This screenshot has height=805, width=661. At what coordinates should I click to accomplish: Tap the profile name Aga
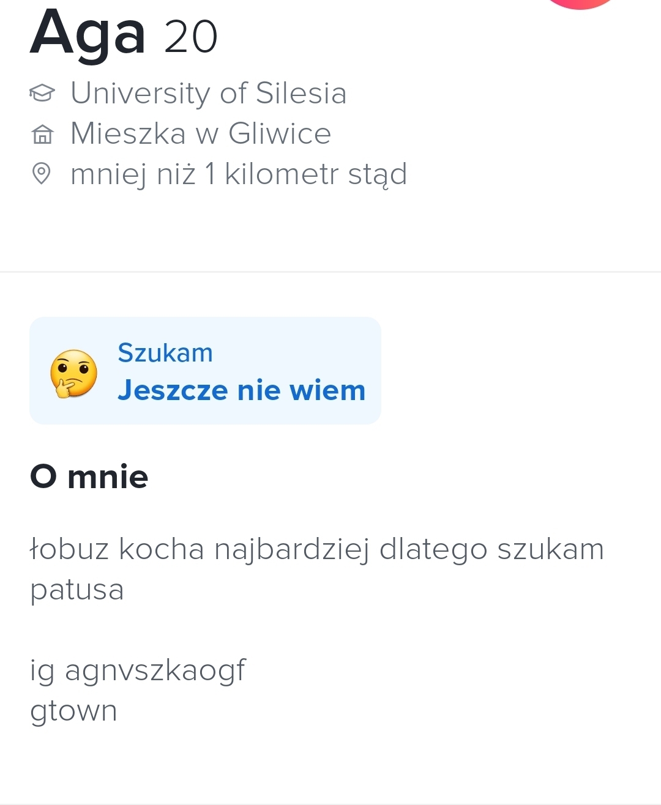(x=88, y=34)
